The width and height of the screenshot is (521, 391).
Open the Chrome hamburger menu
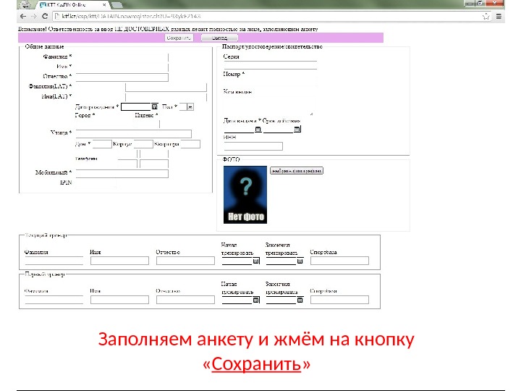pos(499,16)
